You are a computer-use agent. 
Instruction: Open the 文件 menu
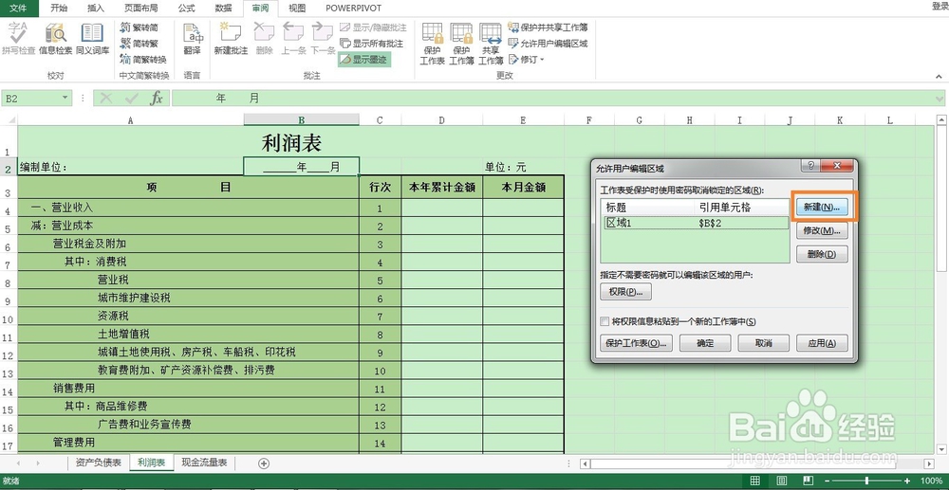click(x=18, y=8)
